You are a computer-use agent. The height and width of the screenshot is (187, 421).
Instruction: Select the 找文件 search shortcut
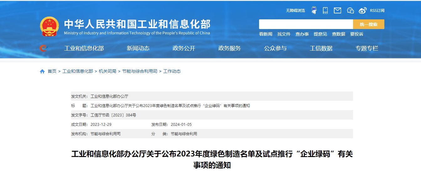click(284, 34)
